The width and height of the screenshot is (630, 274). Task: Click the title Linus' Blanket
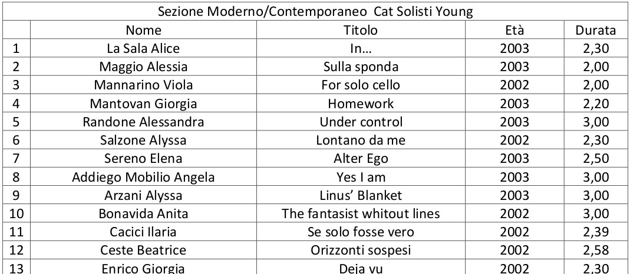point(361,195)
